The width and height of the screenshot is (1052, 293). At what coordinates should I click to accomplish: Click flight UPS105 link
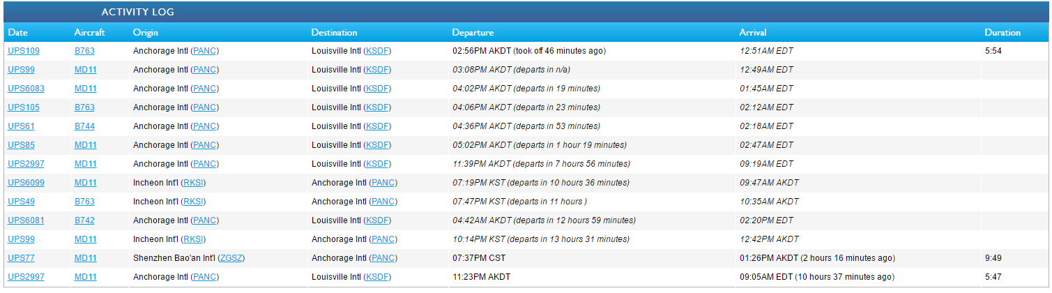click(x=23, y=107)
